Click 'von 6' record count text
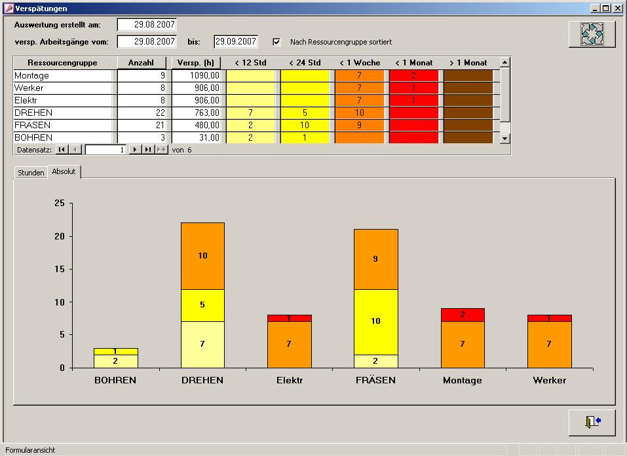 click(x=181, y=150)
